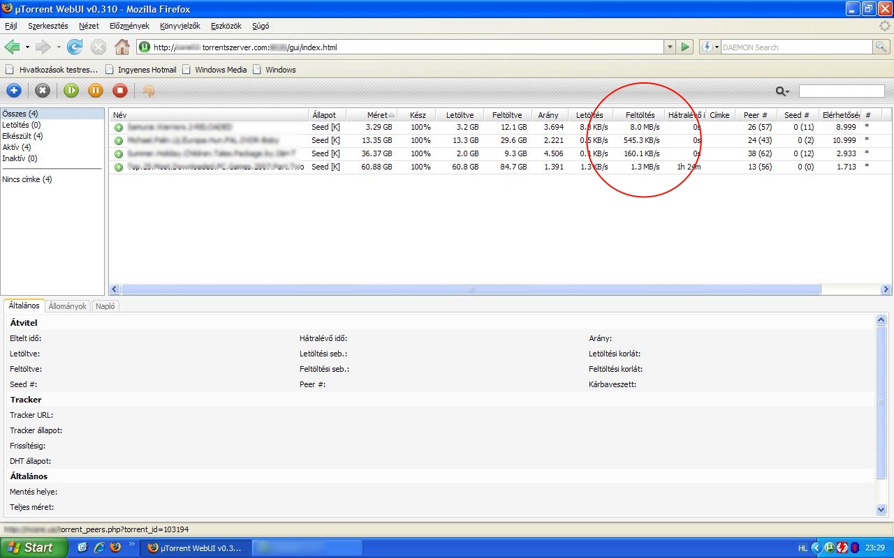Switch to the Napló tab
Viewport: 894px width, 558px height.
coord(105,306)
